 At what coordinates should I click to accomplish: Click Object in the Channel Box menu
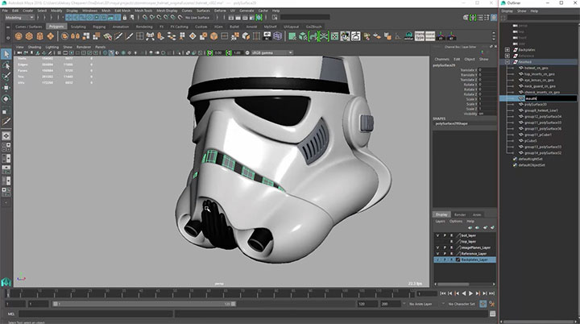pyautogui.click(x=470, y=60)
